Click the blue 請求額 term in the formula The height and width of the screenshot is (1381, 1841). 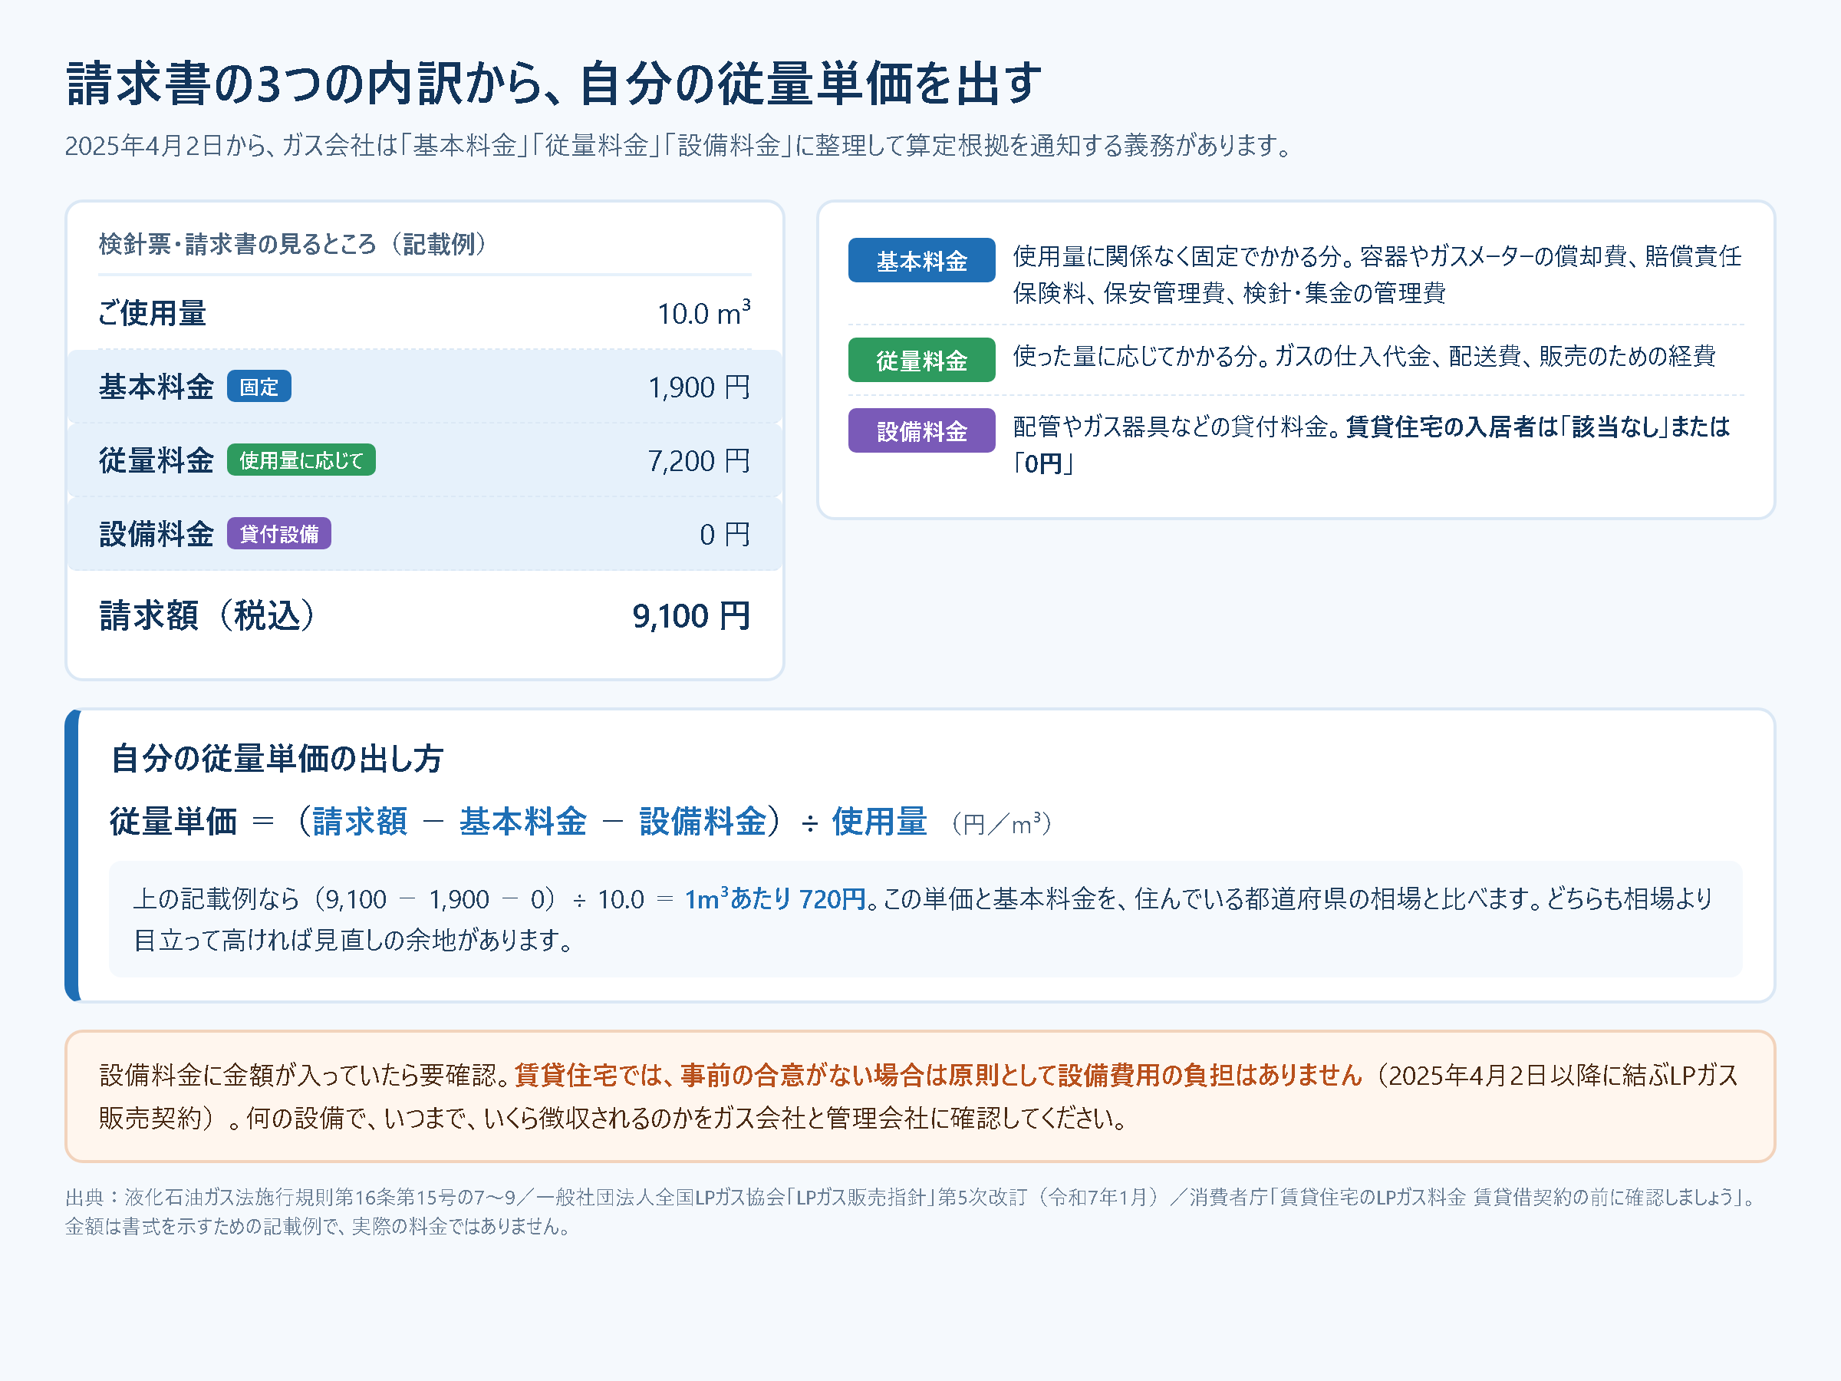coord(361,821)
